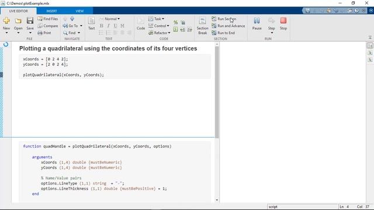Viewport: 374px width, 210px height.
Task: Click the quick access save icon
Action: coord(307,10)
